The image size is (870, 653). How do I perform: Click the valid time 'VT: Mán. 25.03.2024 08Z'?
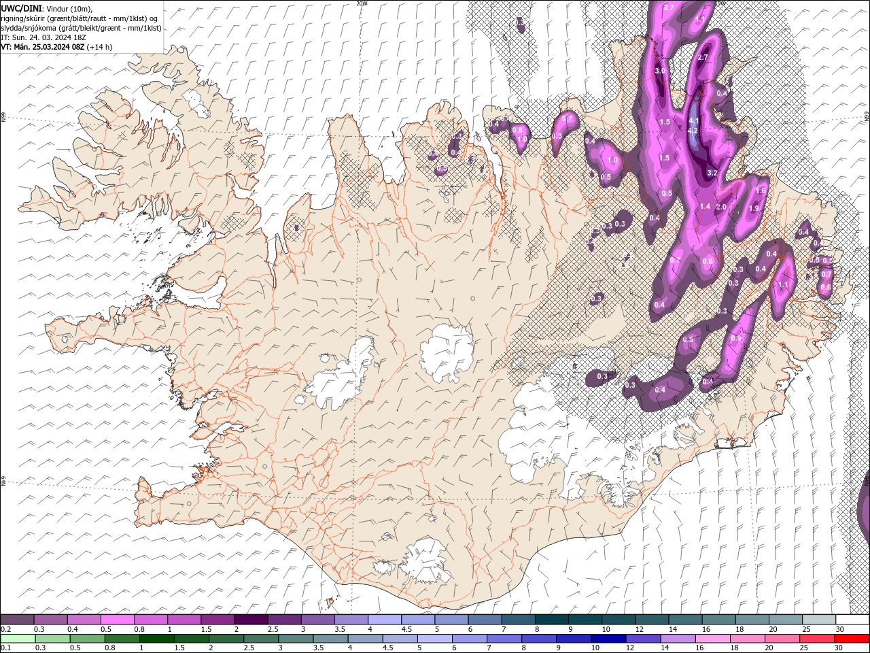click(43, 47)
